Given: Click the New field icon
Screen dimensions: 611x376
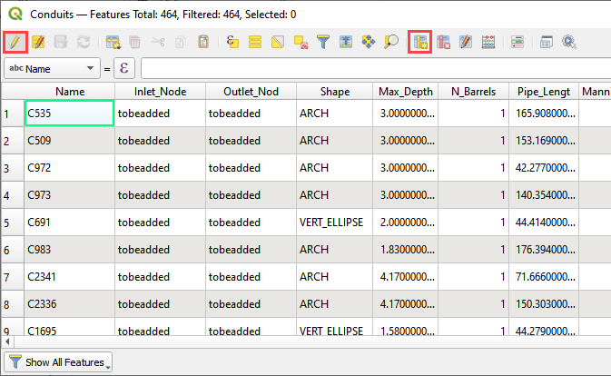Looking at the screenshot, I should pyautogui.click(x=419, y=42).
